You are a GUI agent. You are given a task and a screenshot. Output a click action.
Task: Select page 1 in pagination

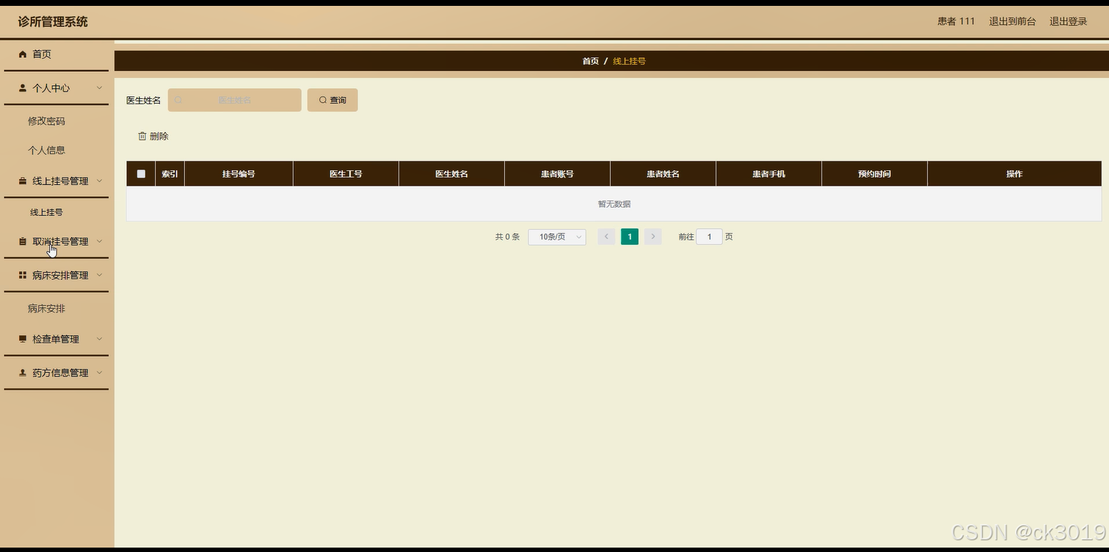(630, 236)
